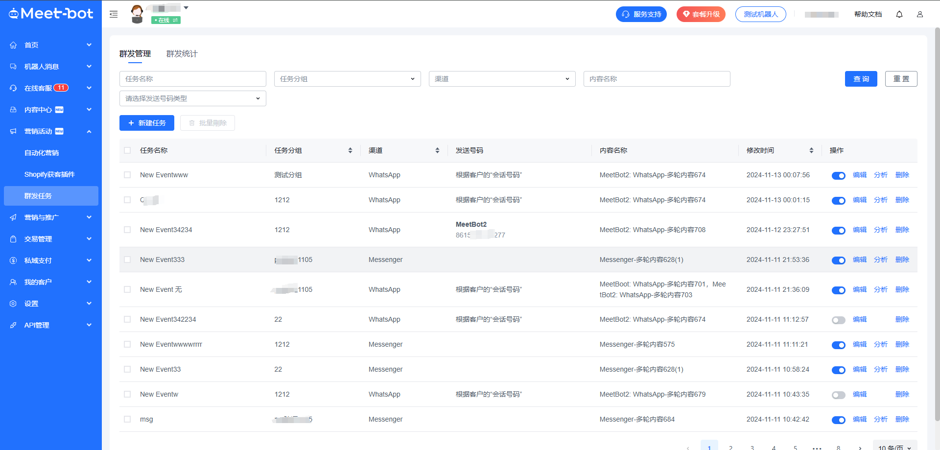The image size is (940, 450).
Task: Open the channel dropdown filter
Action: 502,79
